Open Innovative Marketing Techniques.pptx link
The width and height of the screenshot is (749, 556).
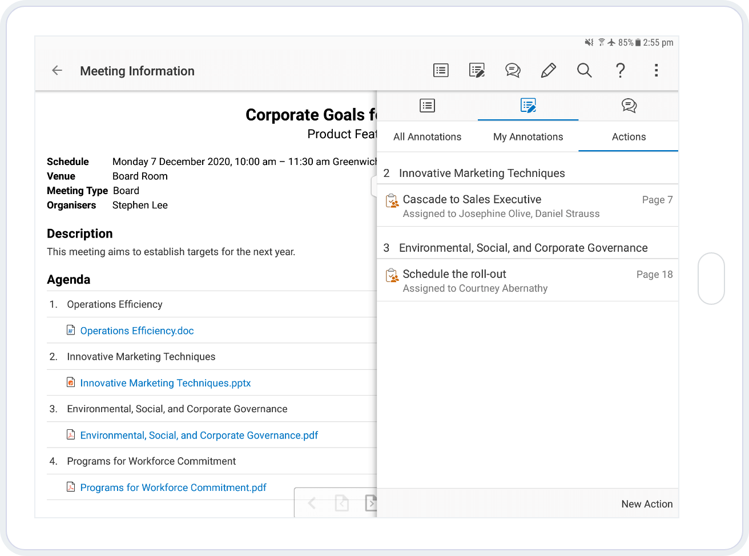click(166, 383)
